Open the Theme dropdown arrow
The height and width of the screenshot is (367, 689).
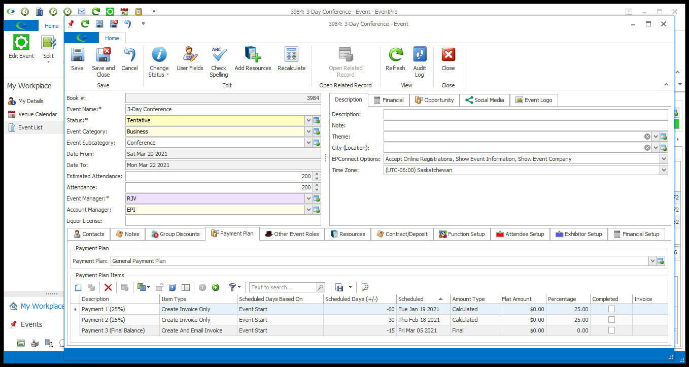(656, 137)
